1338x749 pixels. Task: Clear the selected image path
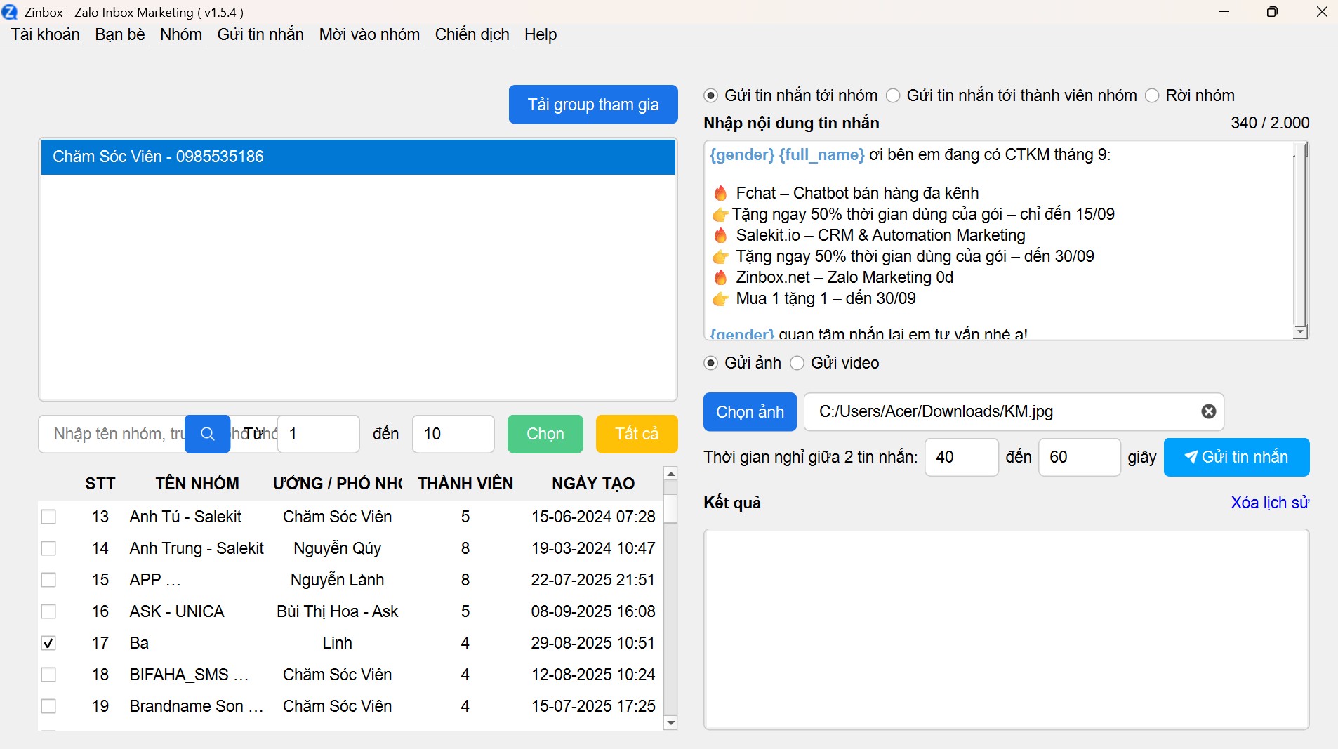pyautogui.click(x=1208, y=411)
